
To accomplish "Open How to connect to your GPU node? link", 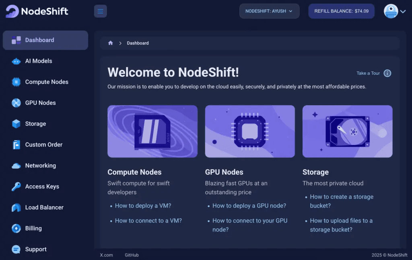I will (x=250, y=225).
